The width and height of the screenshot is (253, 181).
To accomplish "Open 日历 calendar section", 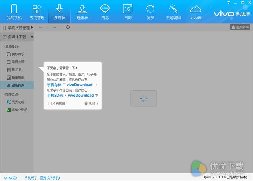I will (x=128, y=12).
